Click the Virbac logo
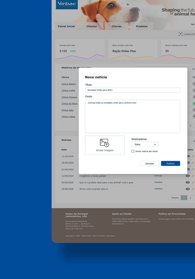The image size is (195, 279). [x=67, y=4]
